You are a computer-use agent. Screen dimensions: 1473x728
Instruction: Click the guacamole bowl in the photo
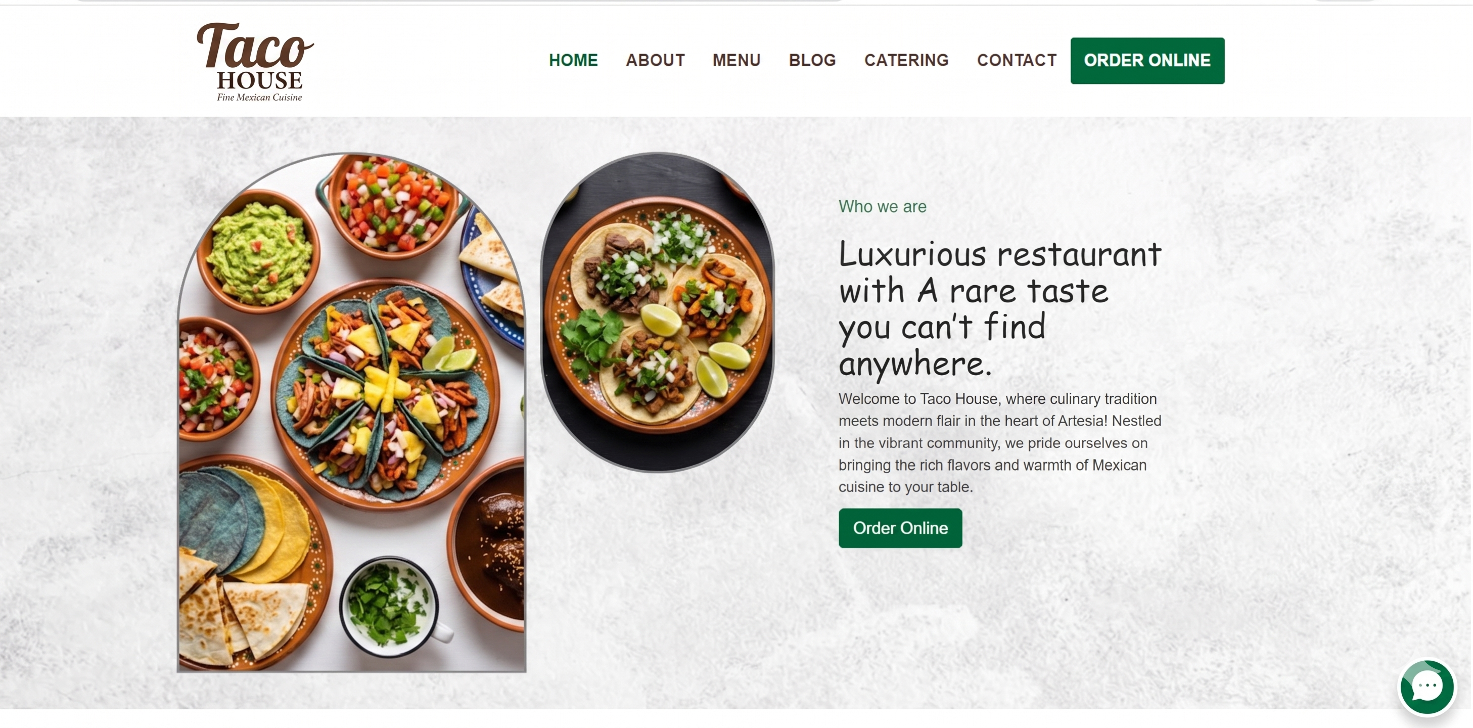point(258,252)
